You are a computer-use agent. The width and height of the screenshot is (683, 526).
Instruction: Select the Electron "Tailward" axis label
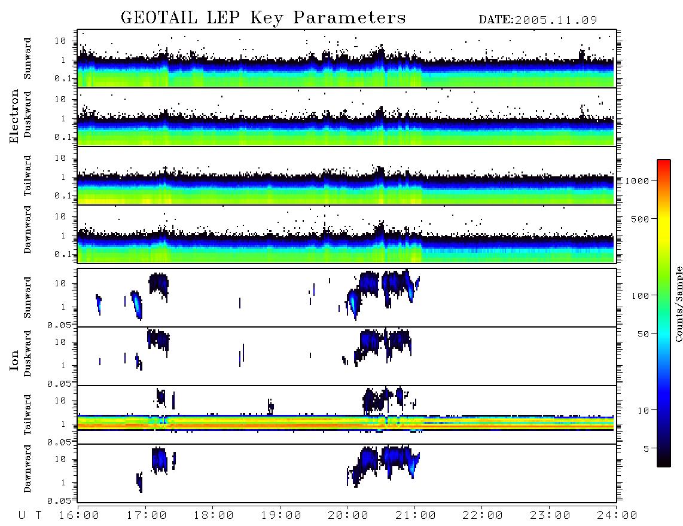[28, 176]
